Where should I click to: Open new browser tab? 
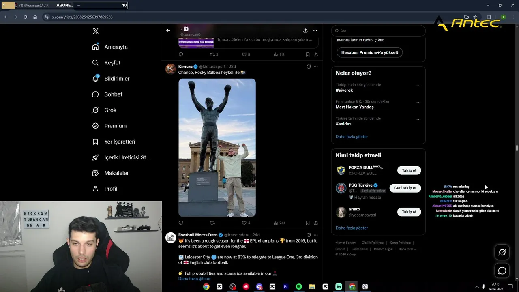(x=79, y=5)
